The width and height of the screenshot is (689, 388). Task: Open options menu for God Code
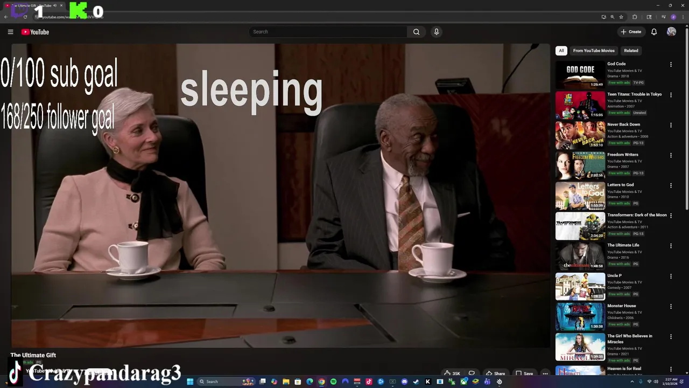coord(671,65)
